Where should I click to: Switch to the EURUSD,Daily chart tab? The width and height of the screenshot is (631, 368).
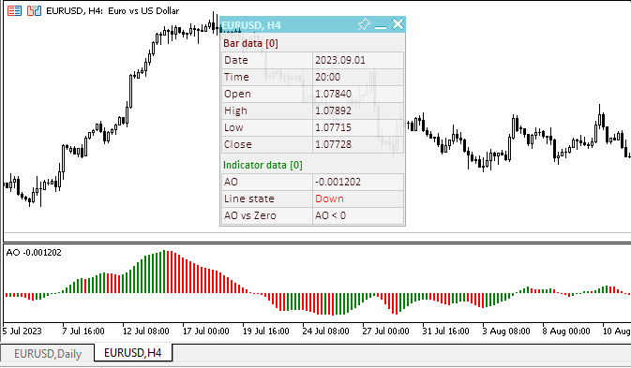click(48, 354)
